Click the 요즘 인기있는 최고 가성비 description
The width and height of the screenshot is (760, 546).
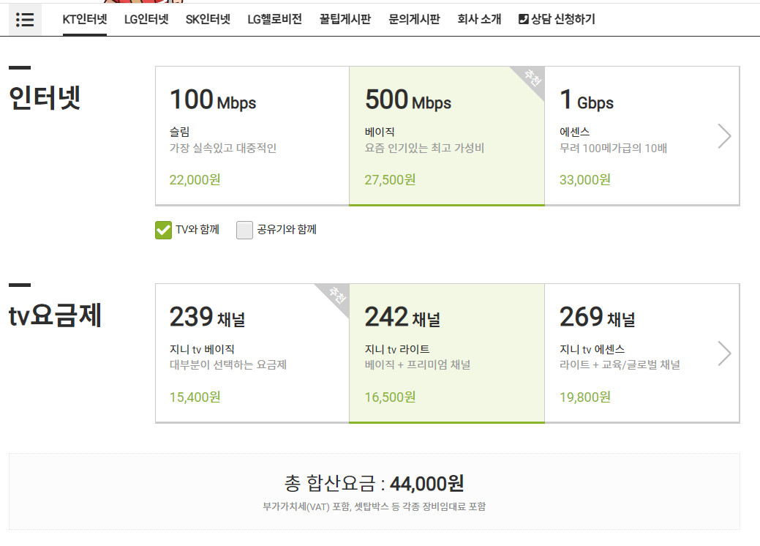(x=424, y=148)
